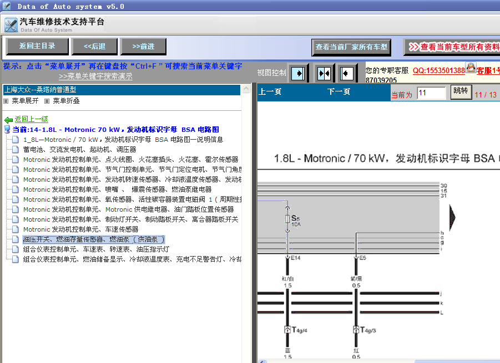Screen dimensions: 500x363
Task: Select 油压开关、燃油存量传感器、燃油泵 entry
Action: coord(93,239)
